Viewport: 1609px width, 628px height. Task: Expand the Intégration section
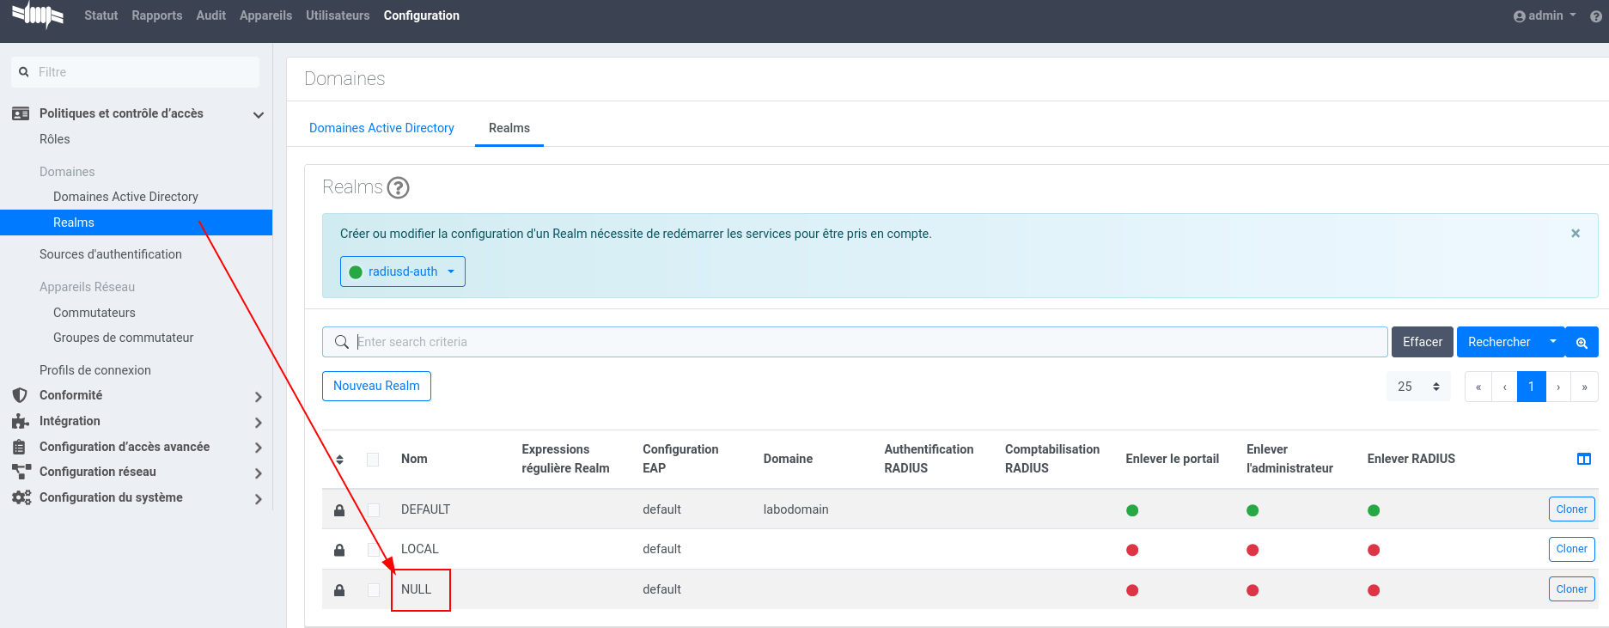pos(258,422)
